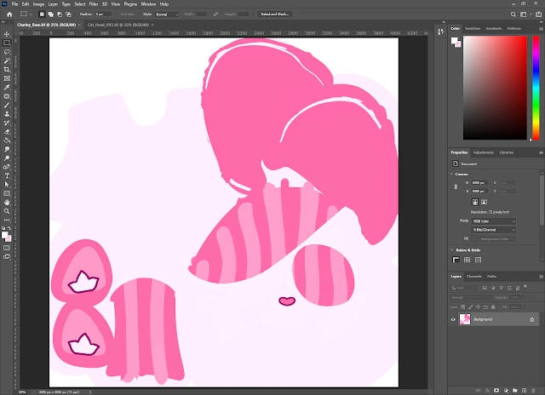Click the create new layer icon
Viewport: 545px width, 395px height.
coord(525,391)
